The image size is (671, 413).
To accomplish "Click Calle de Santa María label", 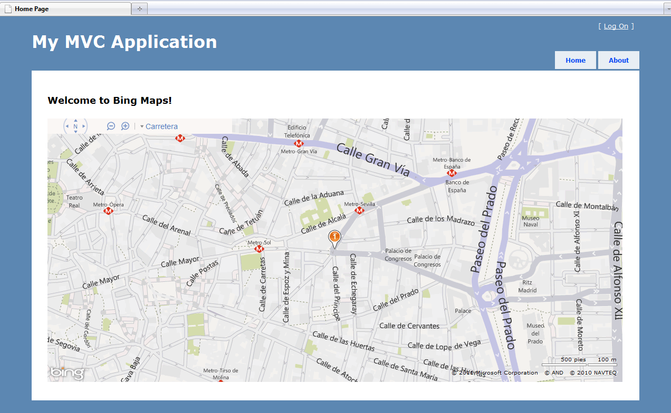I will click(x=405, y=369).
